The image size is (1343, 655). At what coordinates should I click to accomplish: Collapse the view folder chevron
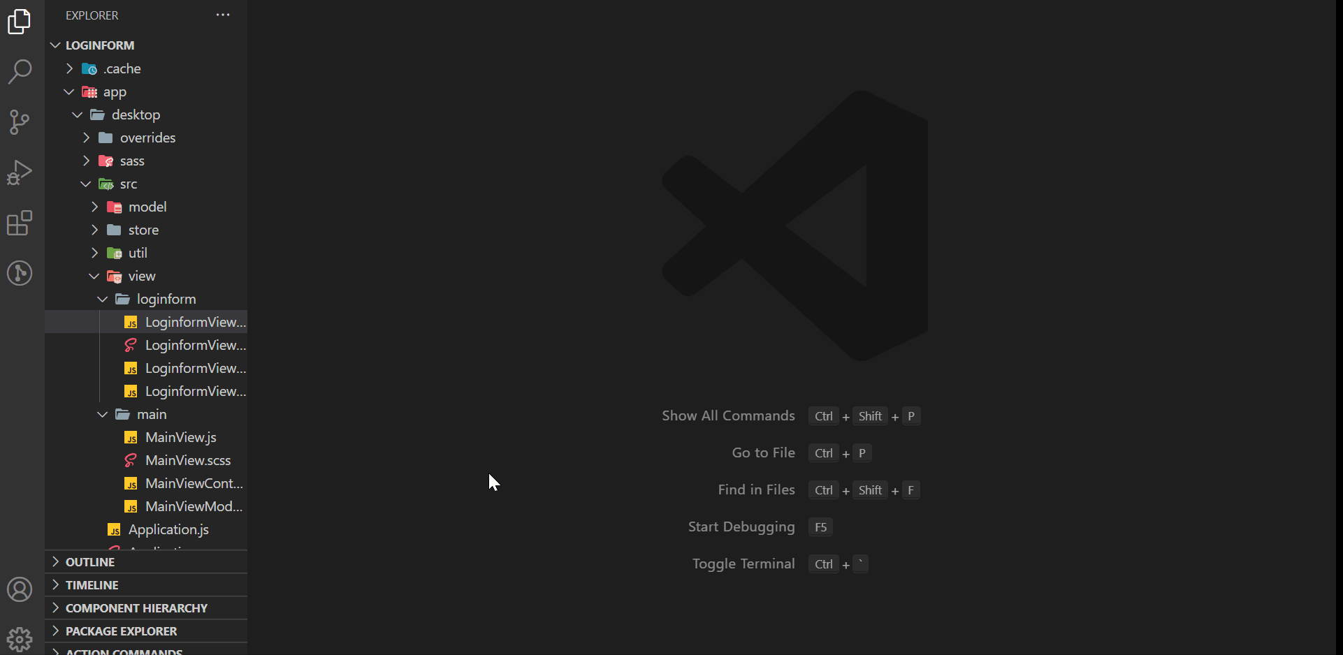94,276
